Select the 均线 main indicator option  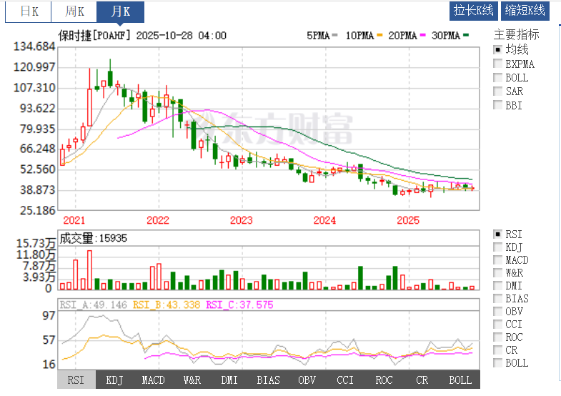coord(498,50)
